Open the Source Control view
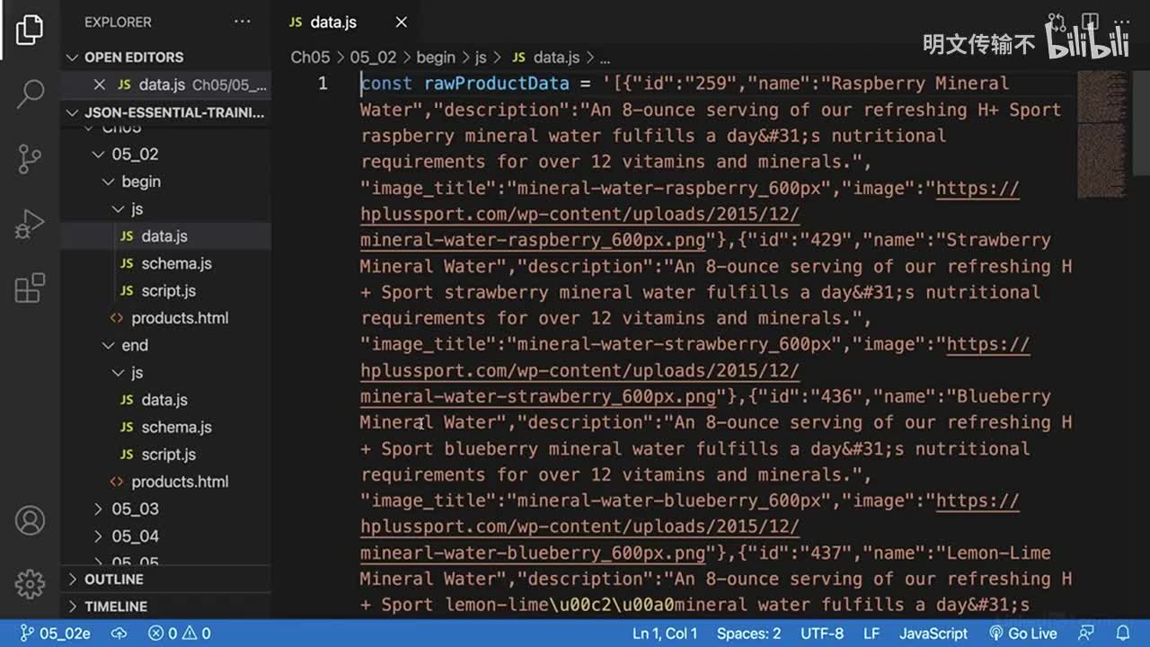Viewport: 1150px width, 647px height. click(30, 159)
